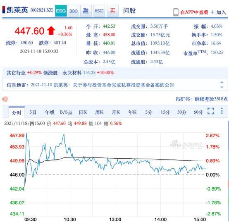Switch to the 15分 chart tab
The width and height of the screenshot is (229, 222).
[165, 112]
